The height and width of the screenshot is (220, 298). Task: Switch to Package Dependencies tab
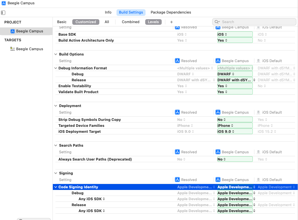point(171,12)
